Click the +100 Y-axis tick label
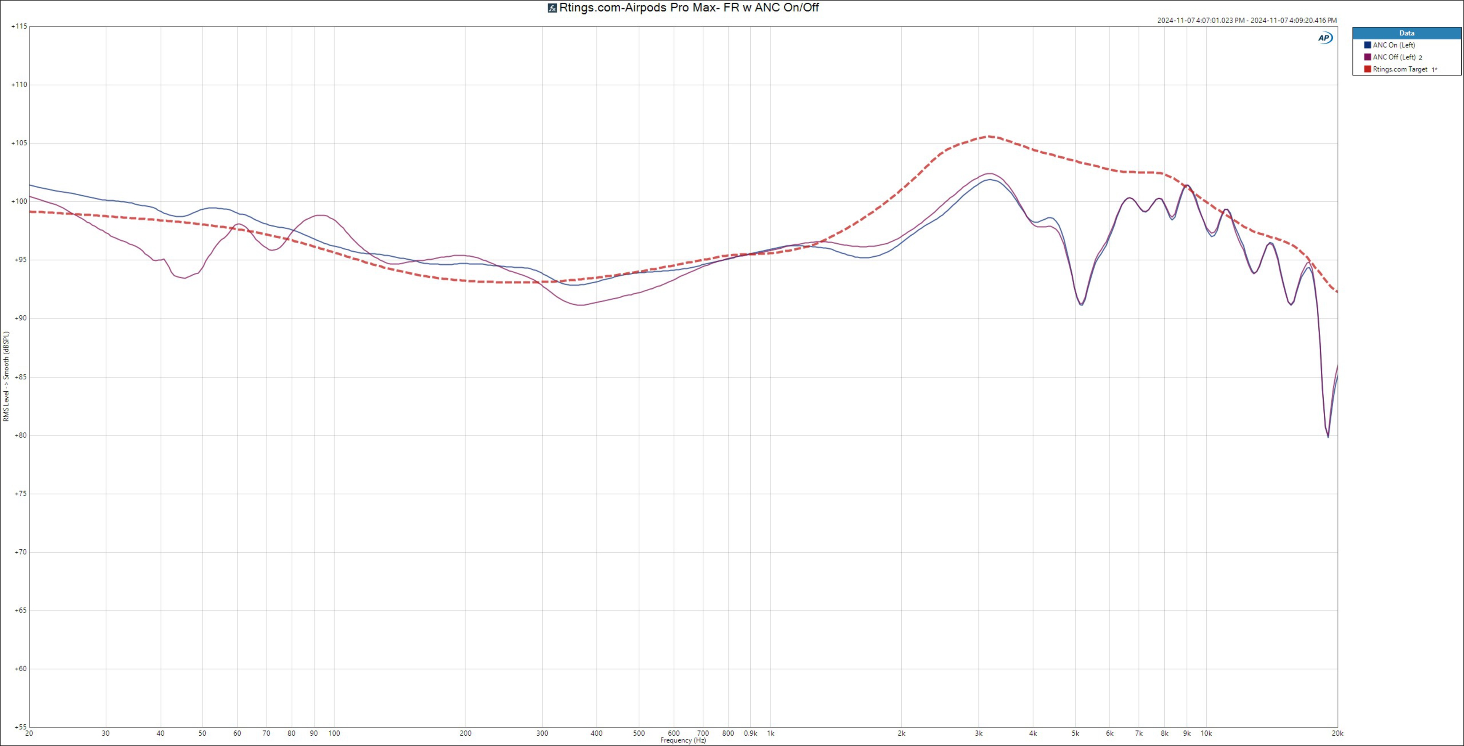Image resolution: width=1464 pixels, height=746 pixels. [x=19, y=201]
